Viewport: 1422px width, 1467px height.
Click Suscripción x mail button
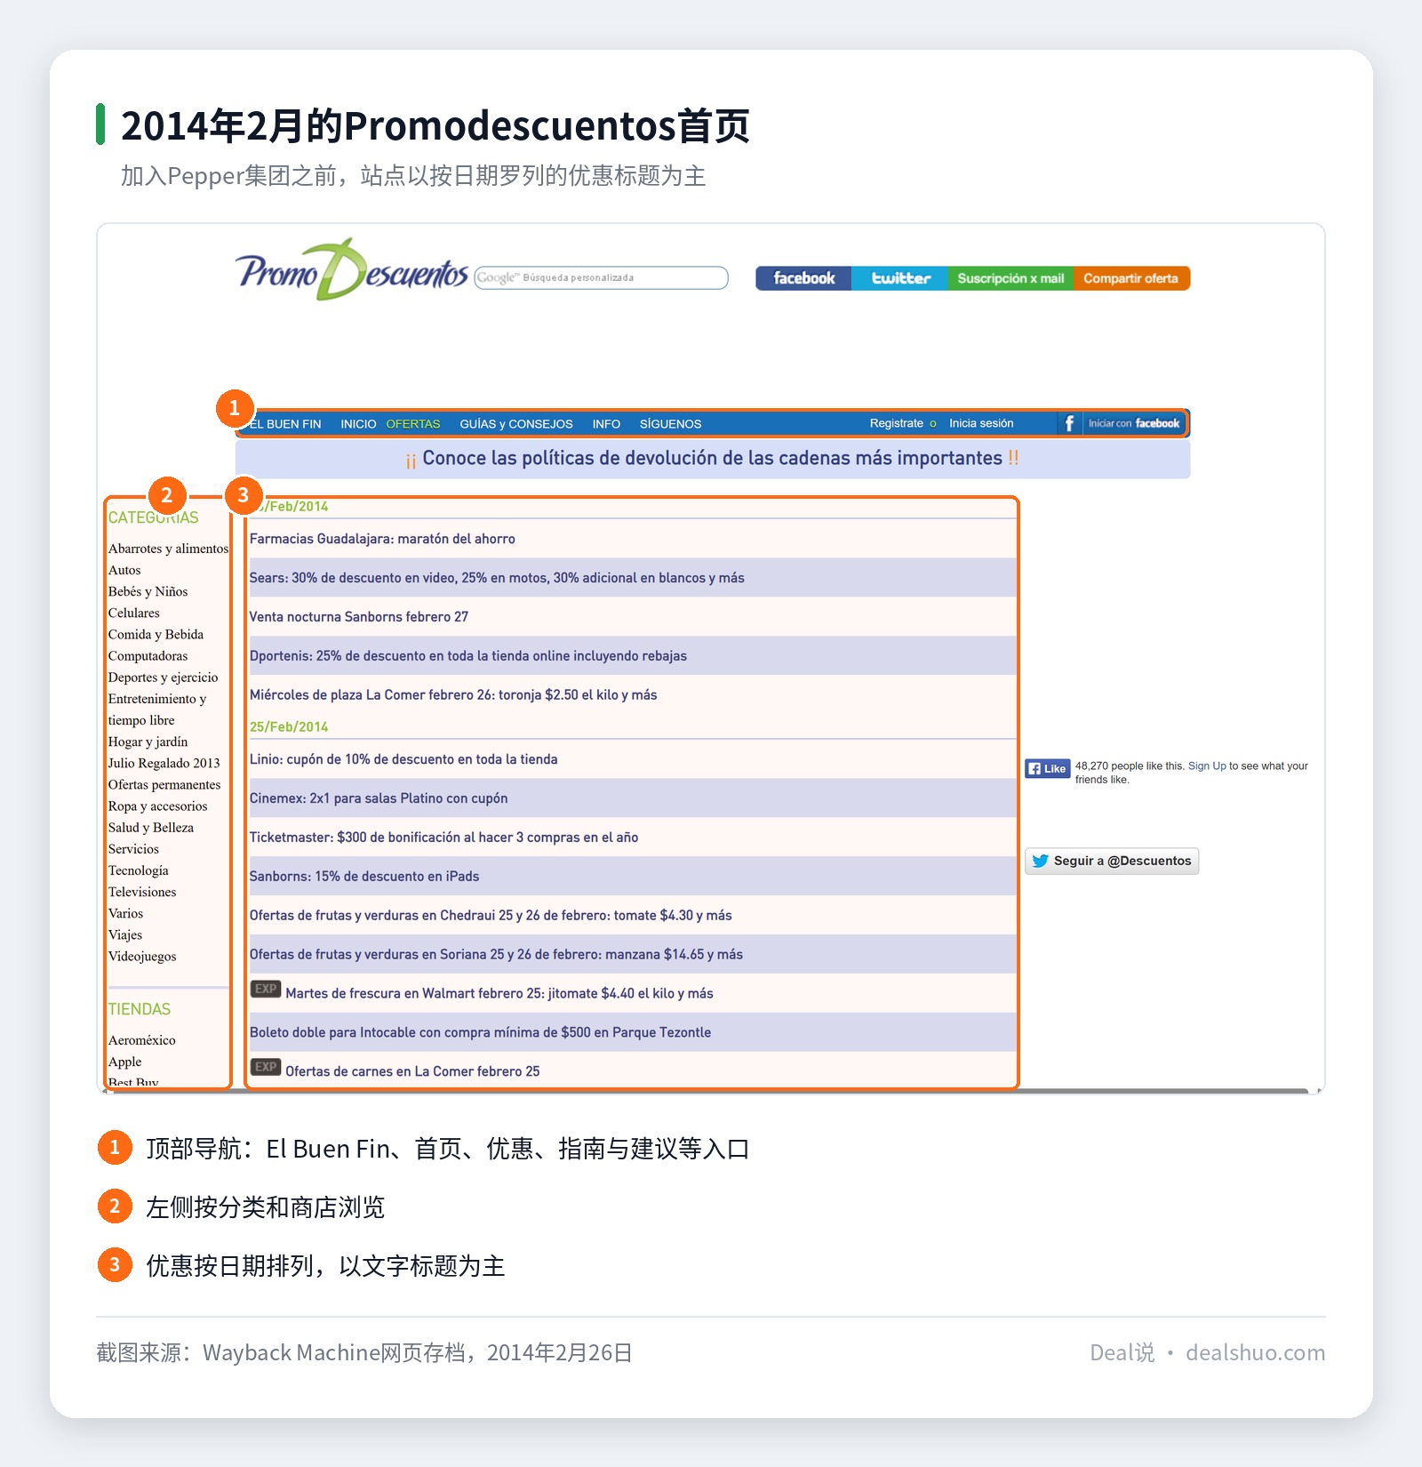coord(1011,278)
